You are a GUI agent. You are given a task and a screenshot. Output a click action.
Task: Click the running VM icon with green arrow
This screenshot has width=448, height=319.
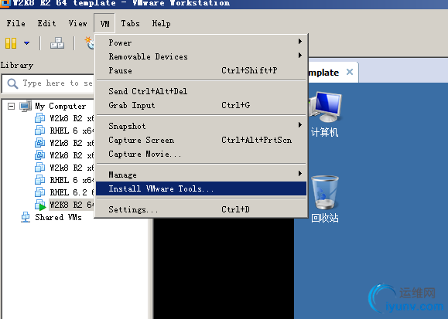tap(40, 205)
